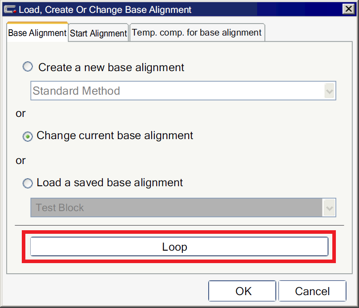Click the arrow on the Standard Method dropdown

[x=329, y=92]
